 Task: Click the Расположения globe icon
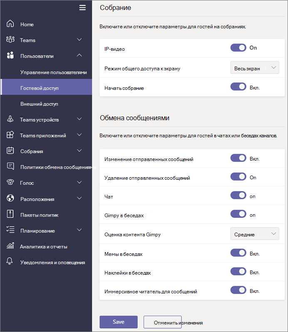tap(10, 199)
